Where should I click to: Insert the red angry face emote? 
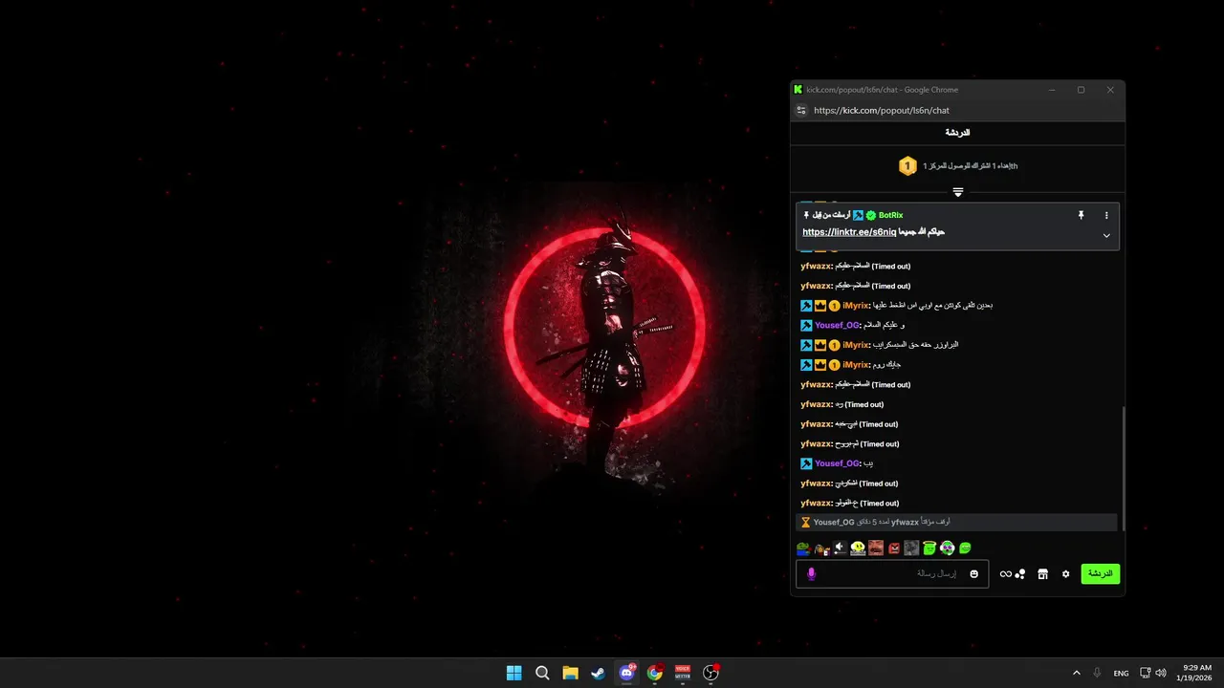tap(894, 548)
